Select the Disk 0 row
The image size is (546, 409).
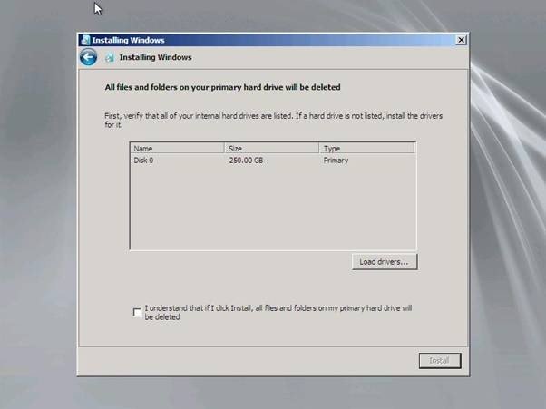[x=273, y=161]
